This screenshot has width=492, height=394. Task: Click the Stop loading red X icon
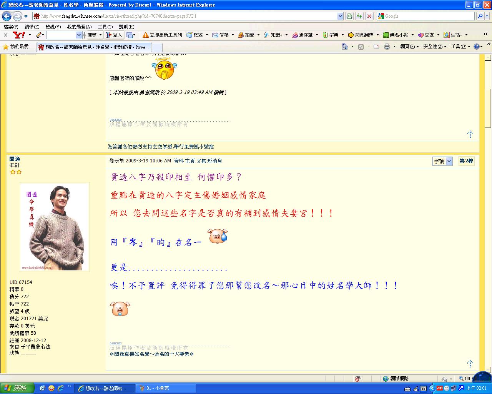[369, 16]
